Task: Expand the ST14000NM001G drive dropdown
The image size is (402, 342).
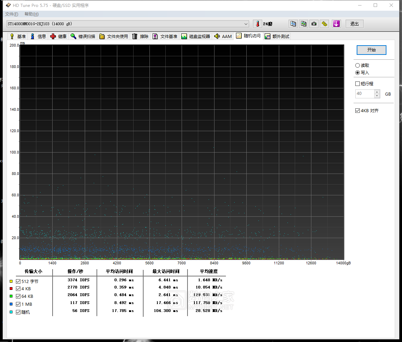Action: [x=246, y=24]
